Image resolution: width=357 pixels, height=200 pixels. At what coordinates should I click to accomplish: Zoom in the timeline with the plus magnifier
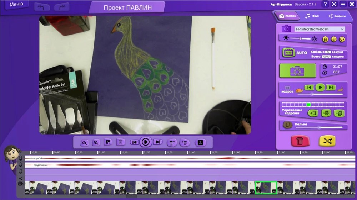96,143
